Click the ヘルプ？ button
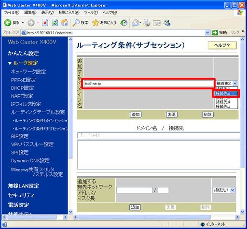The image size is (247, 229). point(222,45)
